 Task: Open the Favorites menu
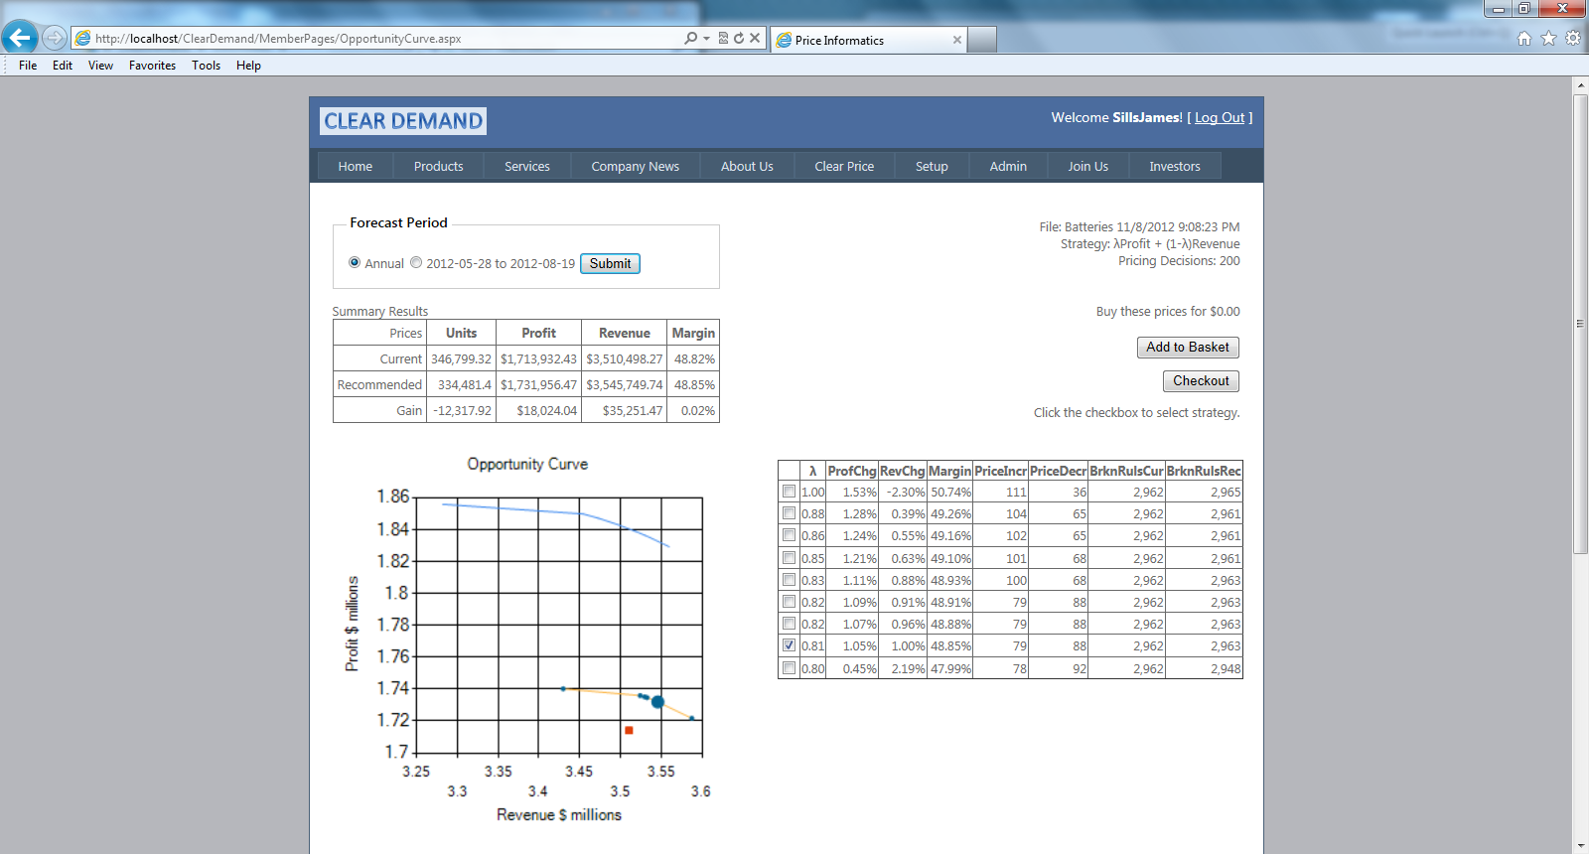coord(152,66)
